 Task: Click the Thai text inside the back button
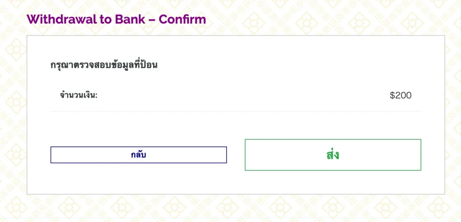click(x=138, y=155)
